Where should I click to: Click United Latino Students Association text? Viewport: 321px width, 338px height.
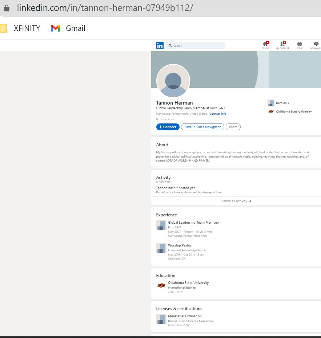(190, 321)
